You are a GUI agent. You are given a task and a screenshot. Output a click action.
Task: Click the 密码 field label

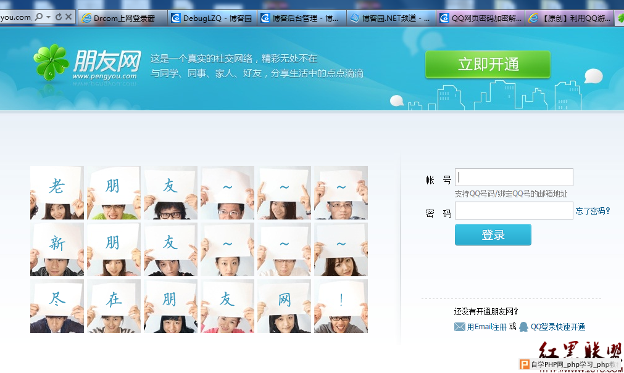click(438, 213)
